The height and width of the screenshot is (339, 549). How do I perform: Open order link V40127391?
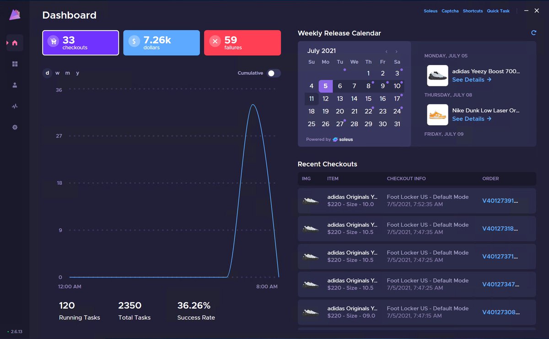(501, 200)
